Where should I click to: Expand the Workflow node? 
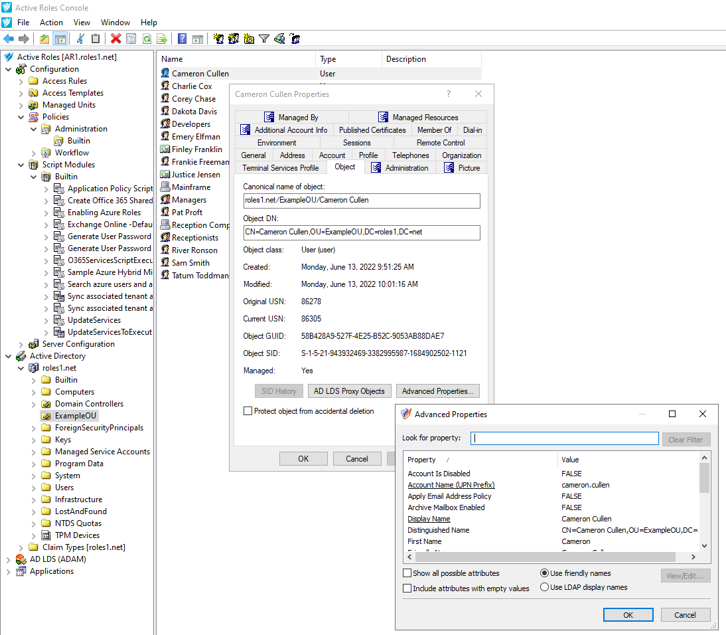coord(33,153)
